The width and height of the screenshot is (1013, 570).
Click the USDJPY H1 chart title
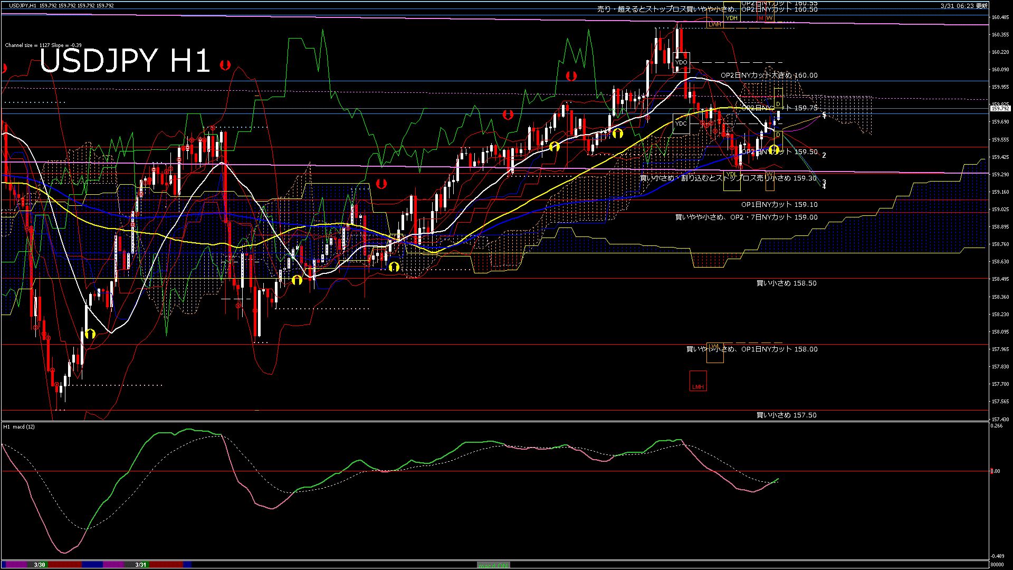pyautogui.click(x=125, y=61)
